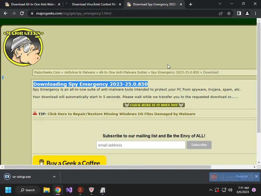Switch to Download VirusTotal Context Menu tab
Image resolution: width=261 pixels, height=196 pixels.
point(93,4)
